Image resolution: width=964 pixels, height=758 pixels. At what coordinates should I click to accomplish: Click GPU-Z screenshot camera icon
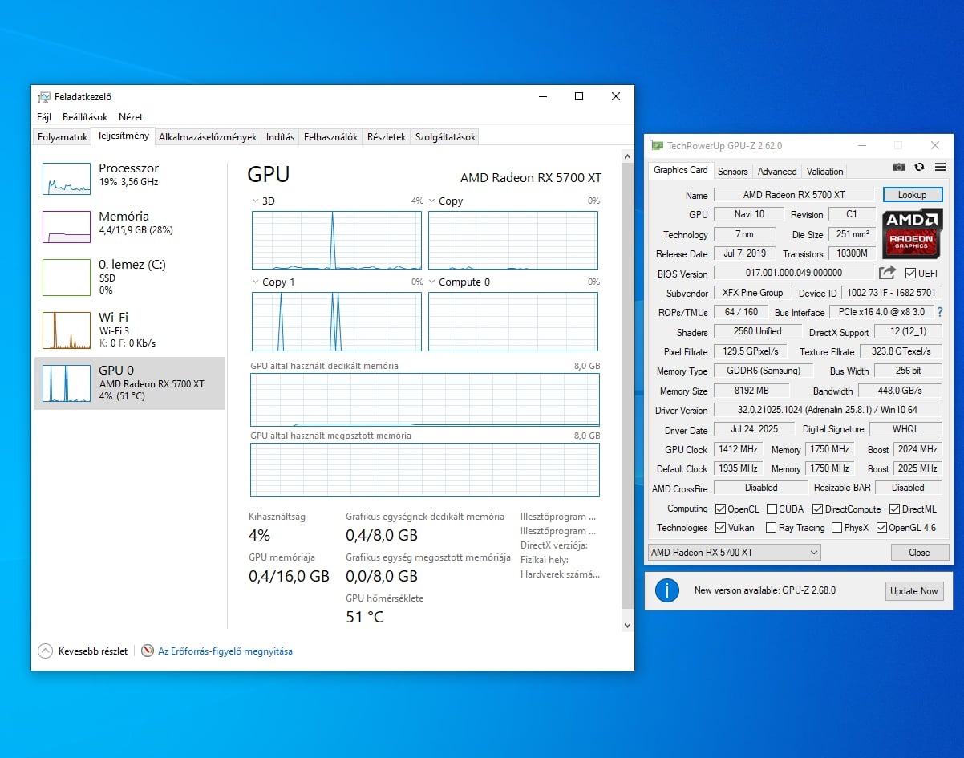pos(898,167)
